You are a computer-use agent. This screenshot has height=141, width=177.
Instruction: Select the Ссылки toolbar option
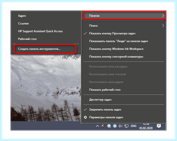(x=46, y=24)
